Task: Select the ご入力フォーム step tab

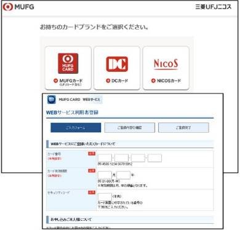Action: tap(76, 128)
